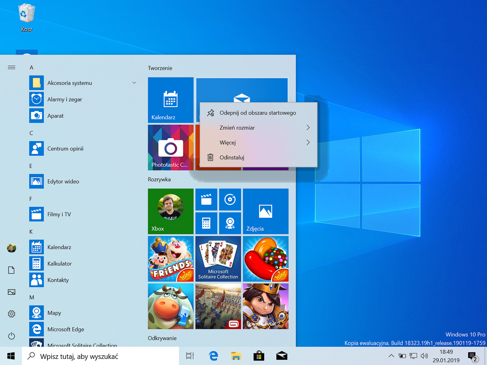Open small Groove Music disc tile
487x365 pixels.
coord(230,200)
